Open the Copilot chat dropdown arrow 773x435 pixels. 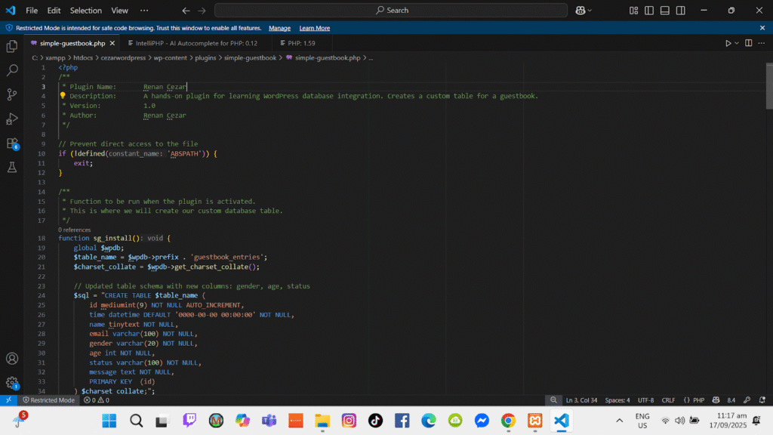589,11
